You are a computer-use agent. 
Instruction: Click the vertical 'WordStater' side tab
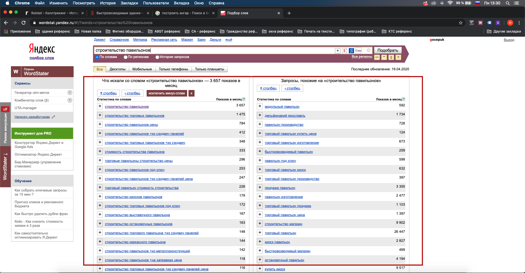click(x=5, y=167)
